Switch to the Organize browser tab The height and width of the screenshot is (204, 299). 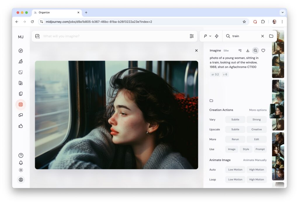[x=55, y=13]
